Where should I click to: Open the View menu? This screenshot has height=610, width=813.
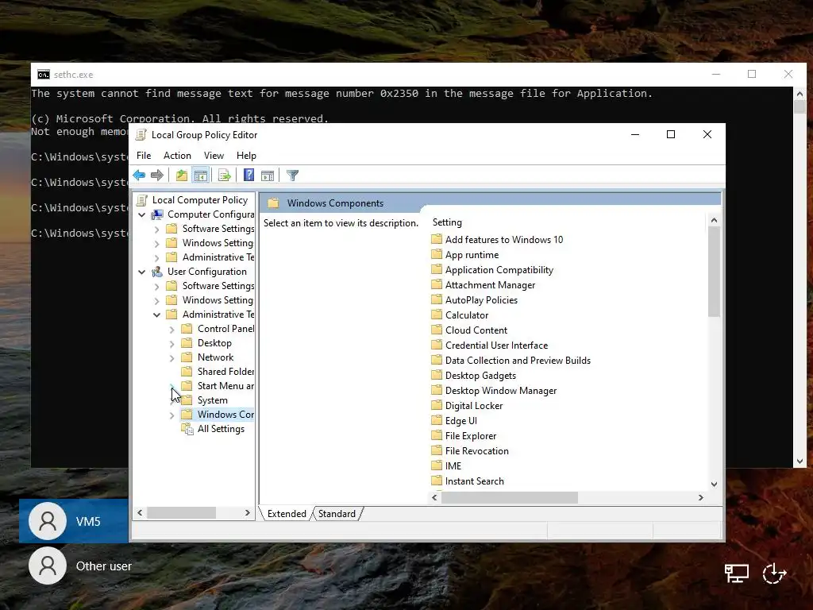coord(214,156)
